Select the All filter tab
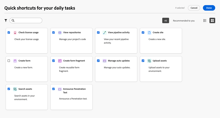 pyautogui.click(x=165, y=20)
